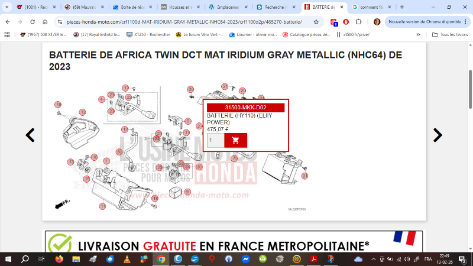Viewport: 473px width, 266px height.
Task: Switch to the Housses et tab
Action: pyautogui.click(x=180, y=7)
